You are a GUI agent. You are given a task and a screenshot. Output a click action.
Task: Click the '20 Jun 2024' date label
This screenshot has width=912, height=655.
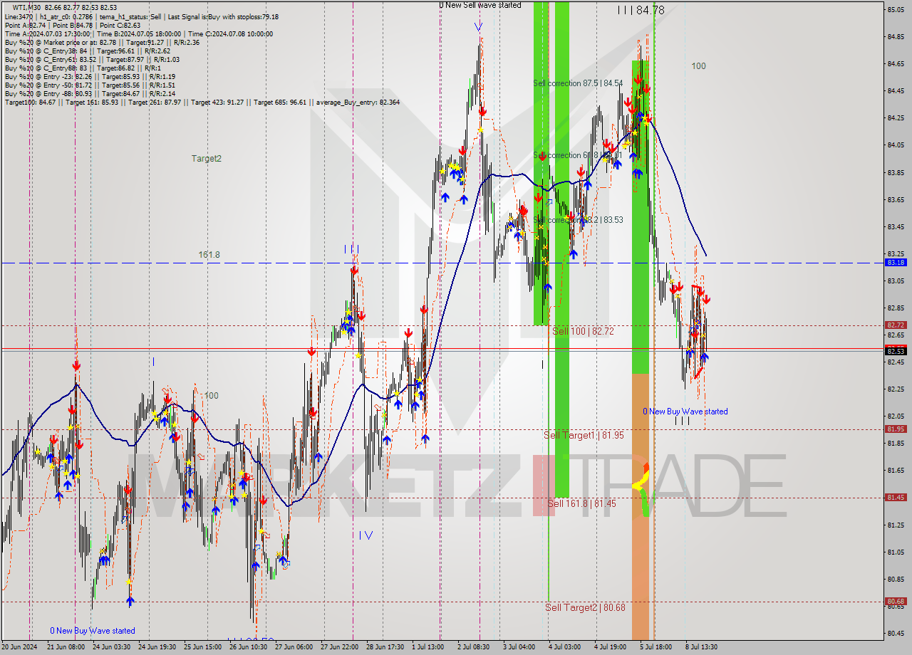[21, 647]
